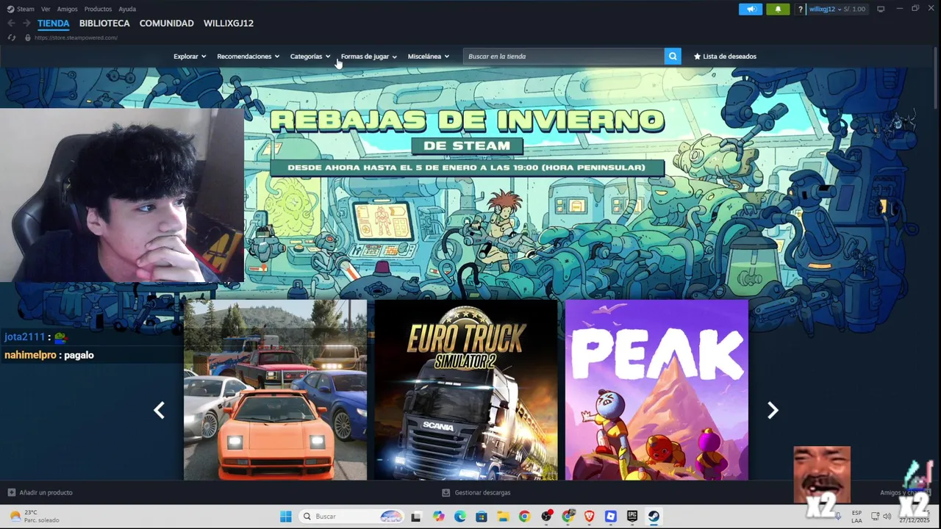Viewport: 941px width, 529px height.
Task: Click the Añadir un producto link
Action: point(46,492)
